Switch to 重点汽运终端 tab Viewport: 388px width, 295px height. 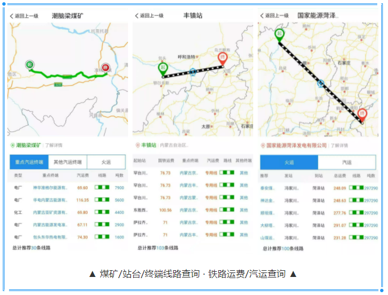[29, 162]
